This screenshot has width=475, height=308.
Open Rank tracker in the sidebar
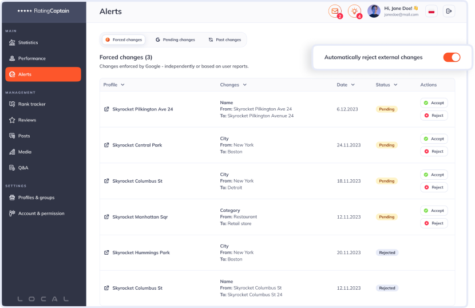coord(31,104)
